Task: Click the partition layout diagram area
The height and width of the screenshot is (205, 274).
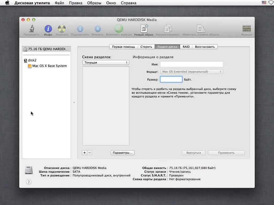Action: [106, 106]
